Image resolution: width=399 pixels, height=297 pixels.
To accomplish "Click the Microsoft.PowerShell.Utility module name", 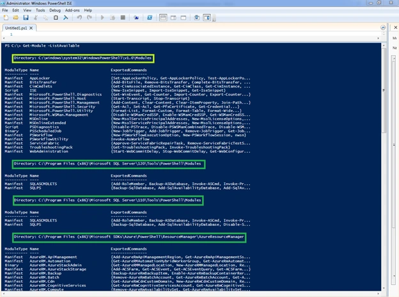I will 61,111.
